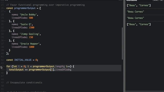Viewport: 164px width, 92px height.
Task: Click the value 150 under Jimmy Gosling
Action: click(x=31, y=37)
